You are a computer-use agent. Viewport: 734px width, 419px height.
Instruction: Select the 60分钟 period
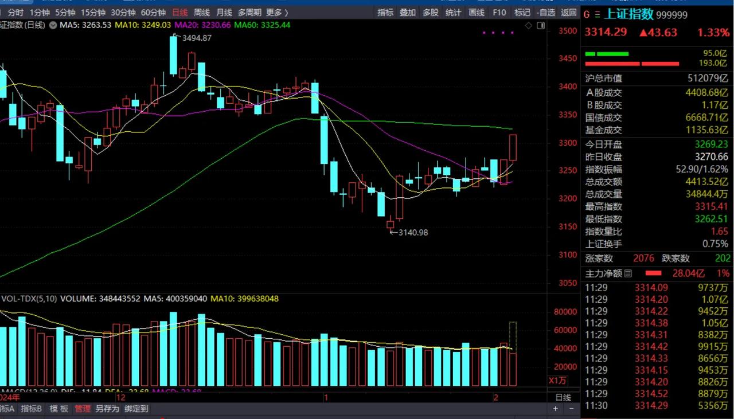(153, 12)
